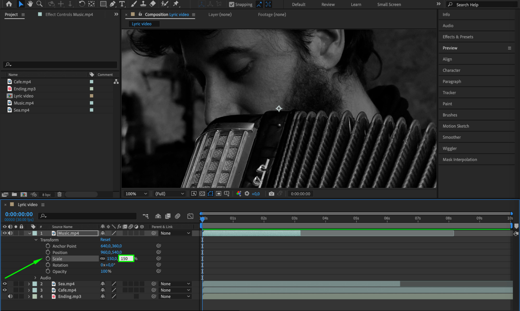Mute the Ending.mp3 layer audio
Viewport: 520px width, 311px height.
point(10,296)
